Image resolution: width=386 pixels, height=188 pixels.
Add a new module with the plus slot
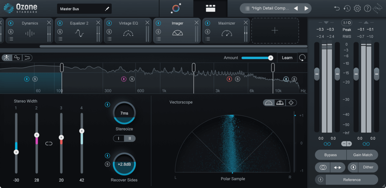(275, 30)
